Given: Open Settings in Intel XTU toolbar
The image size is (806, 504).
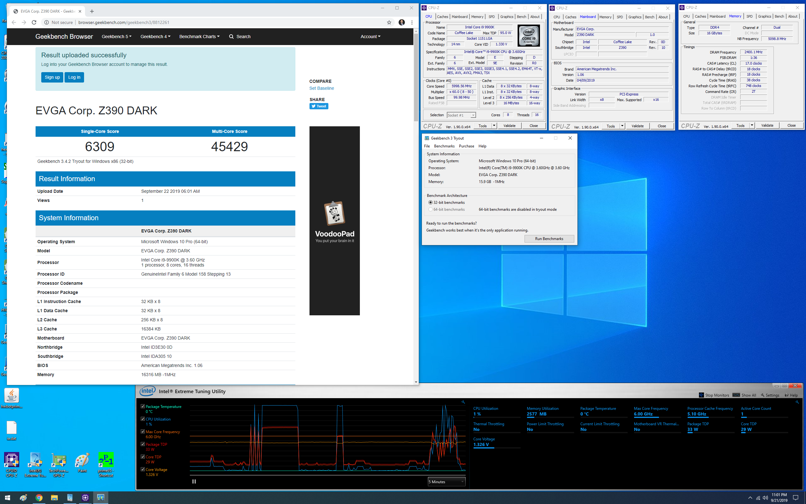Looking at the screenshot, I should 770,395.
